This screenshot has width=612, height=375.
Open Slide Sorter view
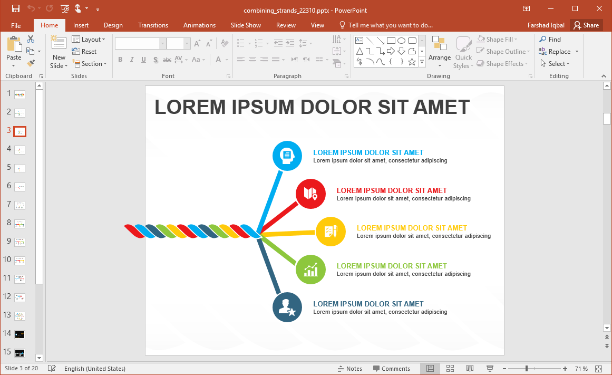(x=450, y=369)
